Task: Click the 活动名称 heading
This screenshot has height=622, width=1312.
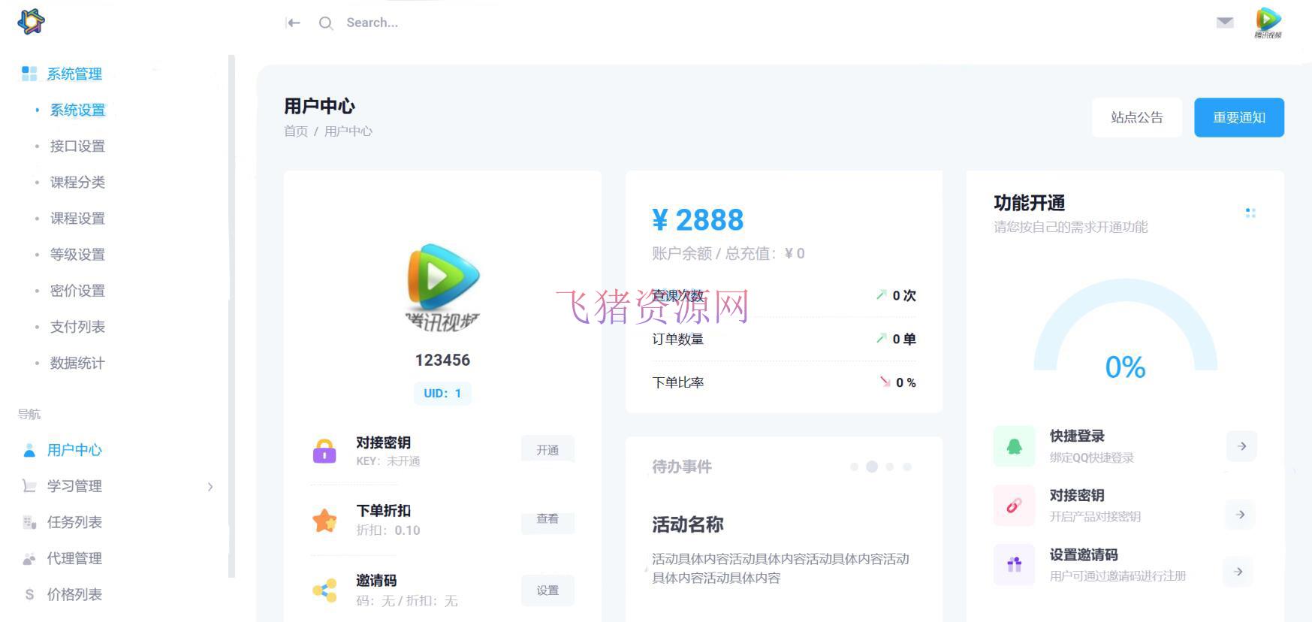Action: coord(688,524)
